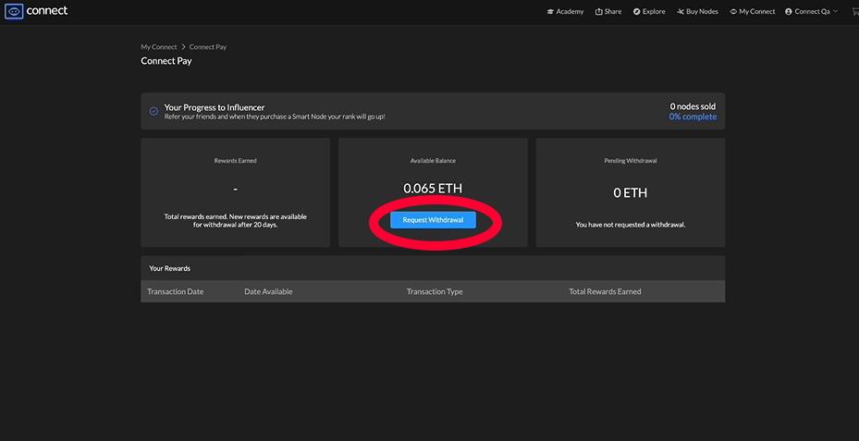This screenshot has width=859, height=441.
Task: Click the Your Progress to Influencer heading
Action: point(215,107)
